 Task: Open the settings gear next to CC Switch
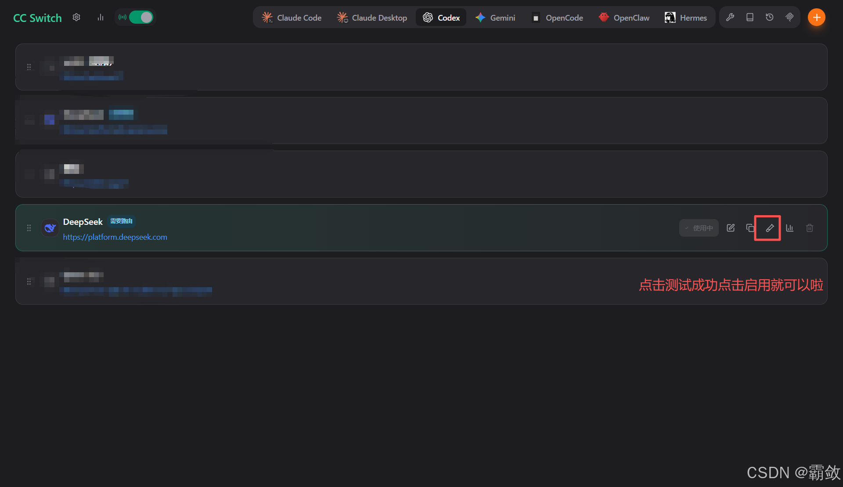pyautogui.click(x=76, y=17)
